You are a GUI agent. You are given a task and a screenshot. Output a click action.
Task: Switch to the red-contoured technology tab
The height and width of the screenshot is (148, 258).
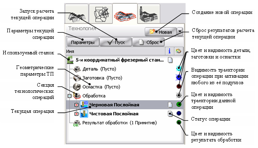click(125, 14)
